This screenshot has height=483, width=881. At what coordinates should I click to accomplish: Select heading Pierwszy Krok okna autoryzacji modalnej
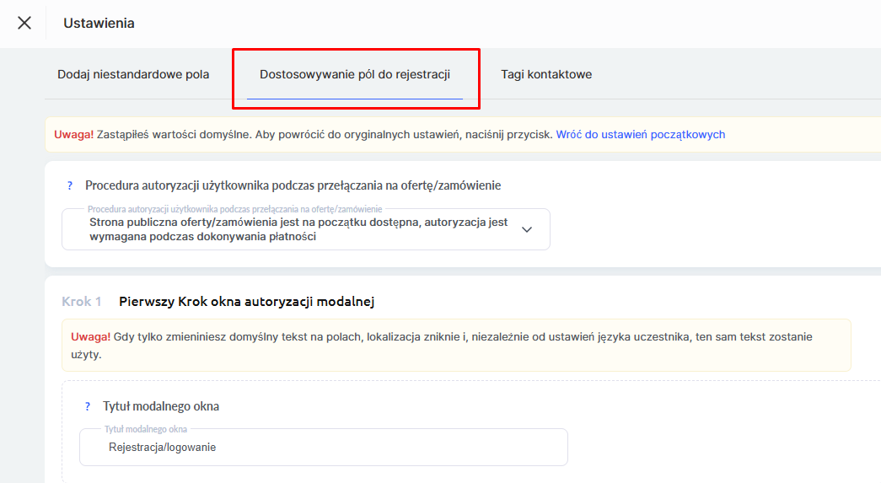click(x=246, y=301)
